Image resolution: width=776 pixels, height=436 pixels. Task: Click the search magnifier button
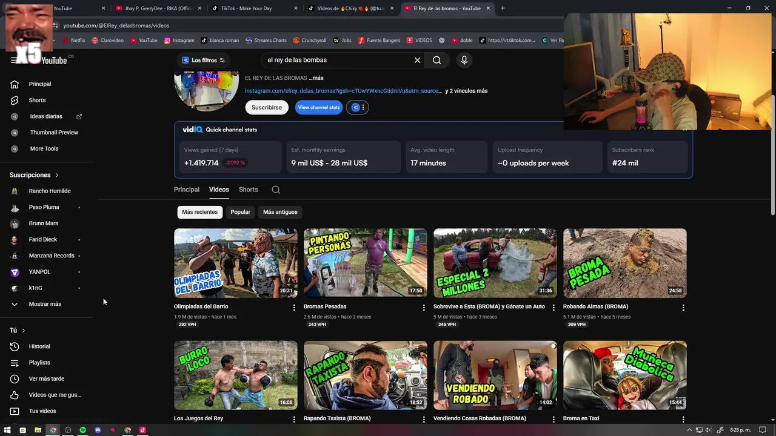pyautogui.click(x=436, y=60)
